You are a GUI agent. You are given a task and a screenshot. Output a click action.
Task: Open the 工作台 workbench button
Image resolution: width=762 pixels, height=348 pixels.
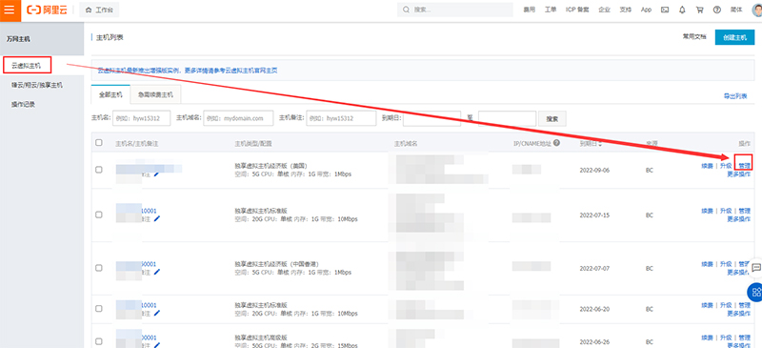point(99,10)
